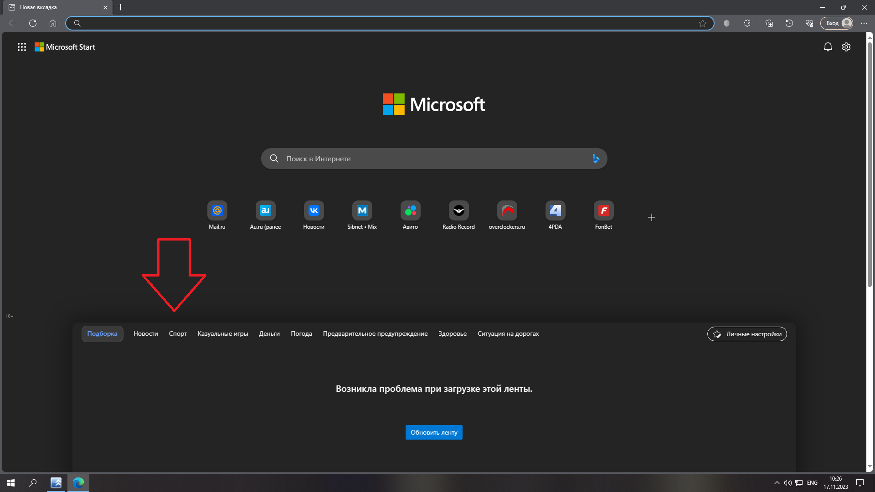
Task: Open the 4PDA quick link tile
Action: tap(555, 211)
